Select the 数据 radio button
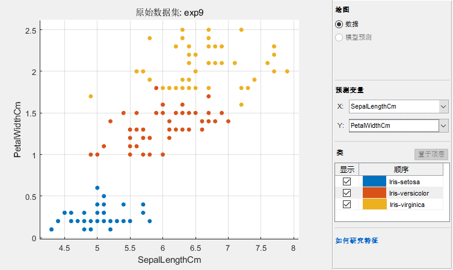Image resolution: width=453 pixels, height=270 pixels. point(340,24)
